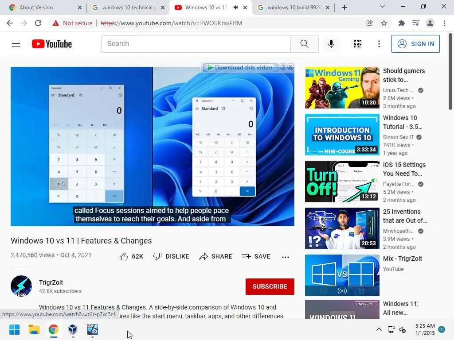Like the video with thumbs up
The height and width of the screenshot is (340, 454).
point(131,256)
